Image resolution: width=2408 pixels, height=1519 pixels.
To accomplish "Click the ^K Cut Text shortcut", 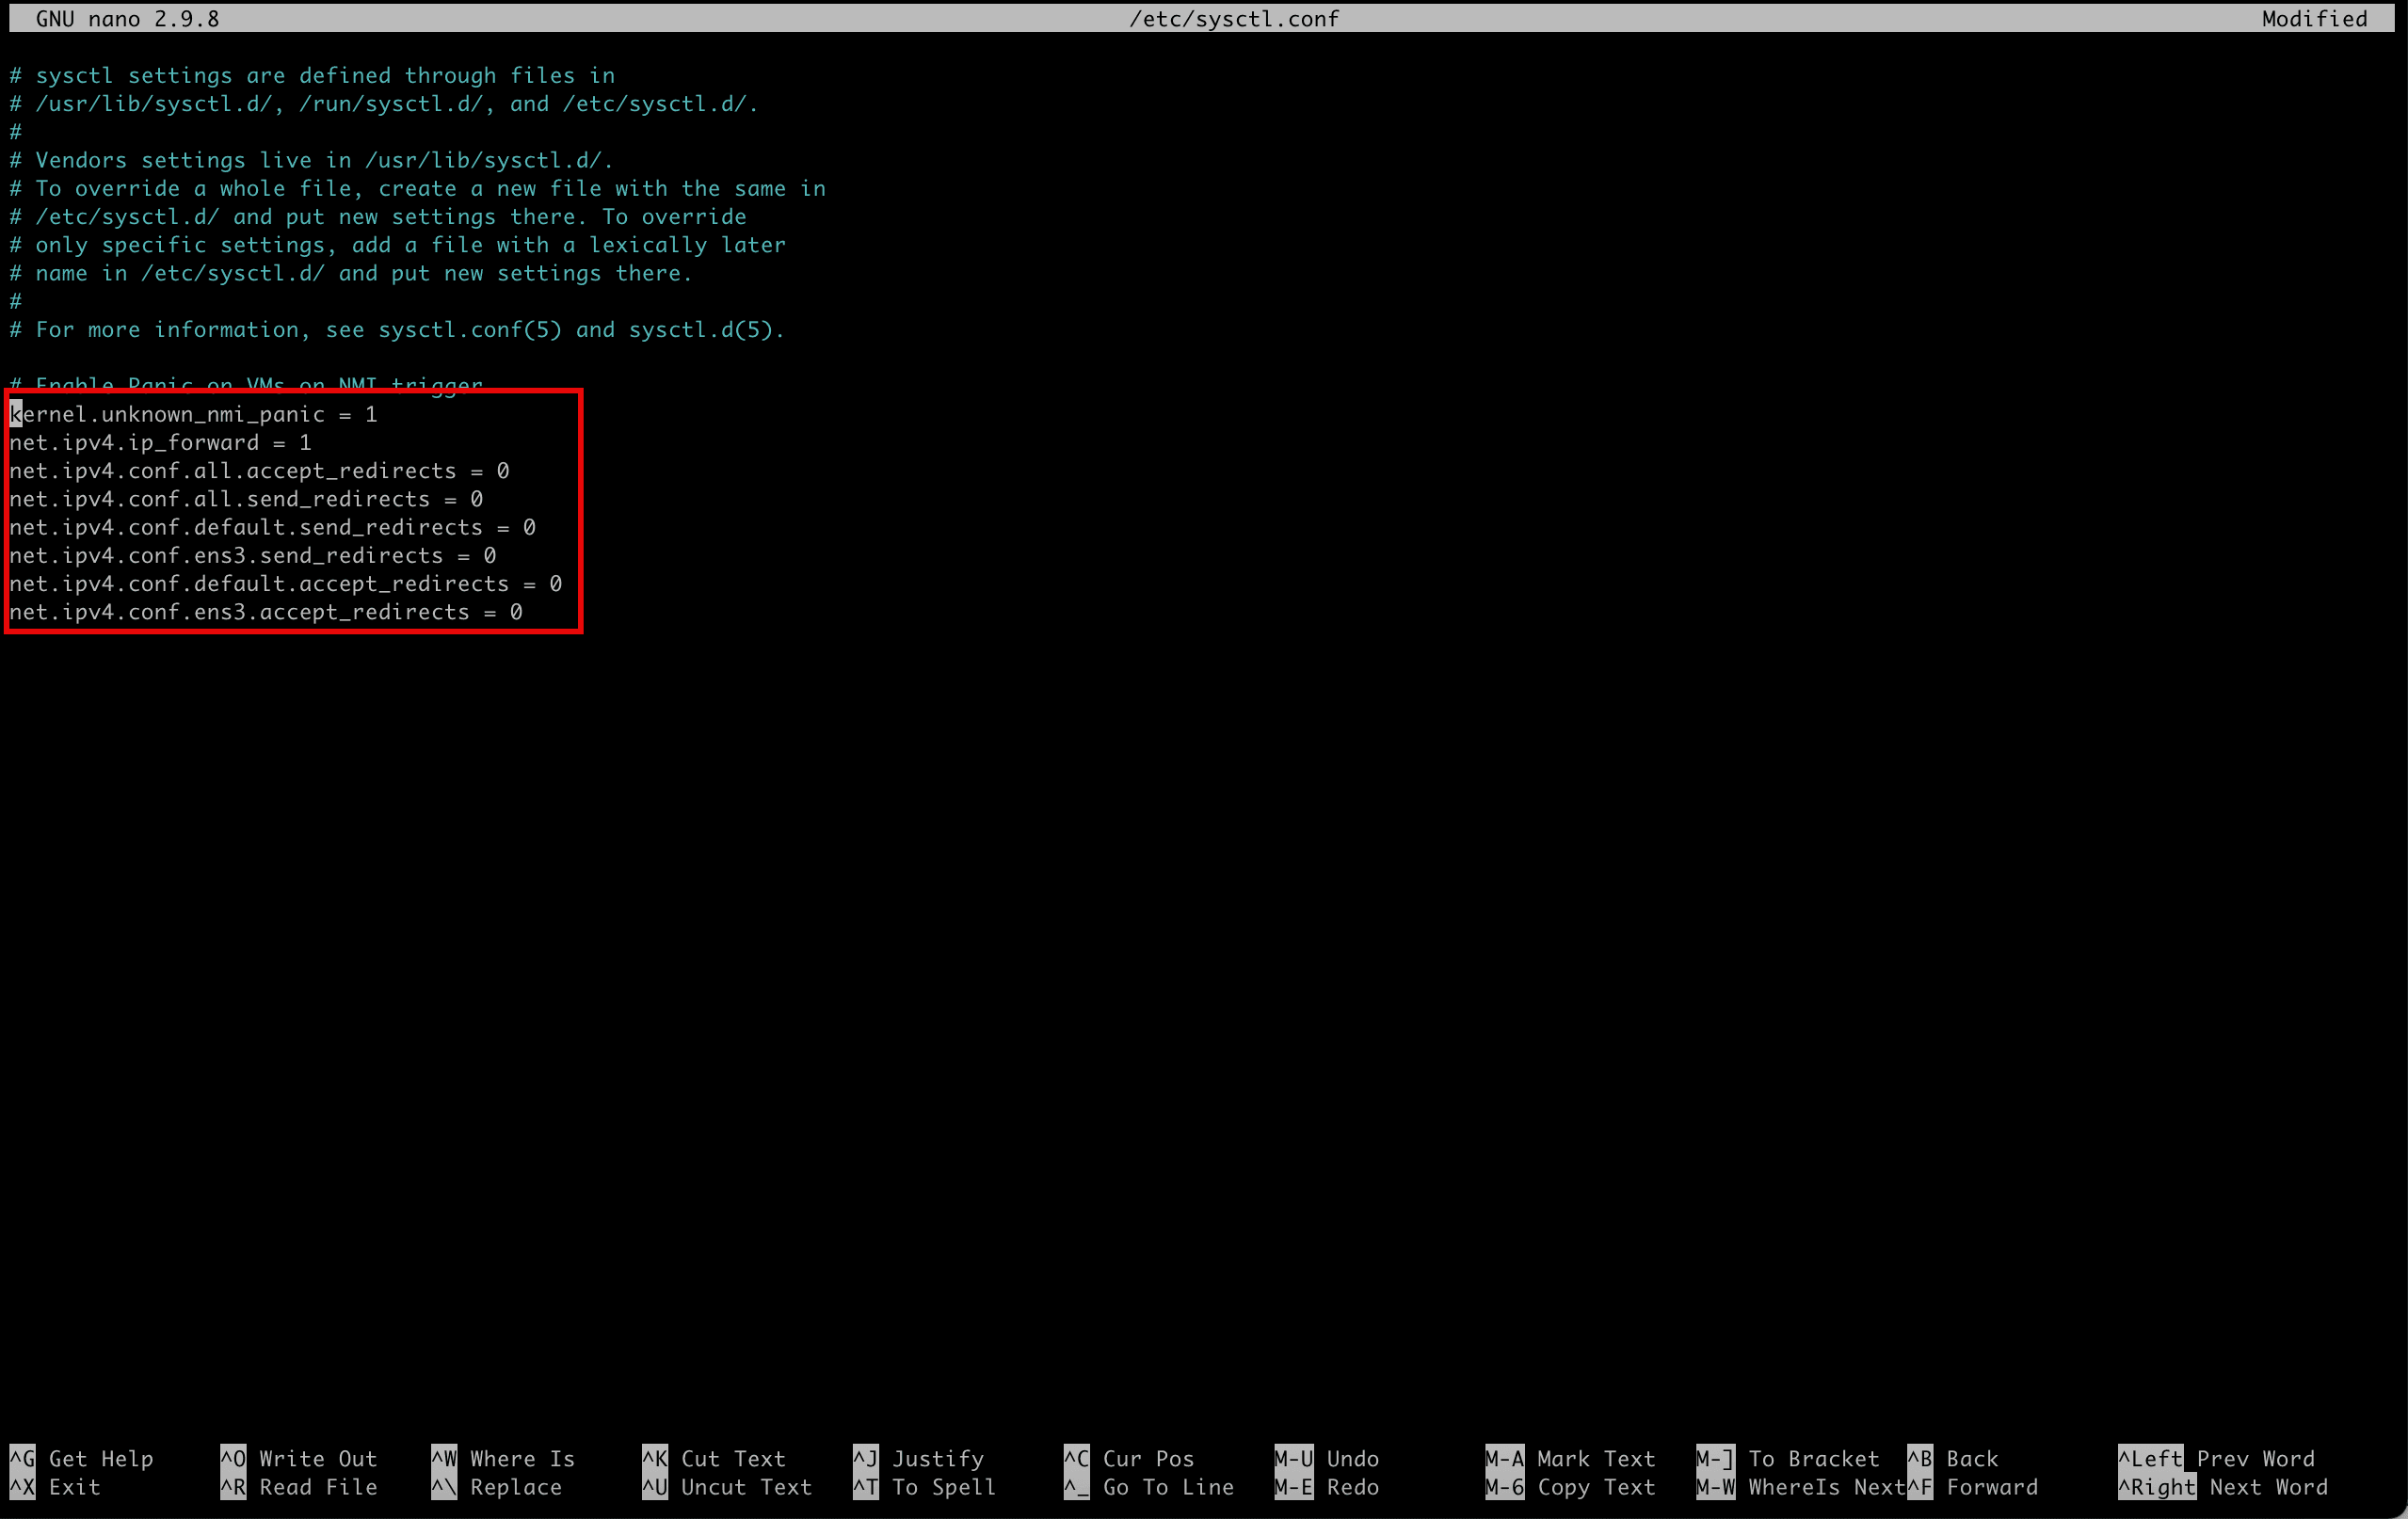I will [x=714, y=1458].
